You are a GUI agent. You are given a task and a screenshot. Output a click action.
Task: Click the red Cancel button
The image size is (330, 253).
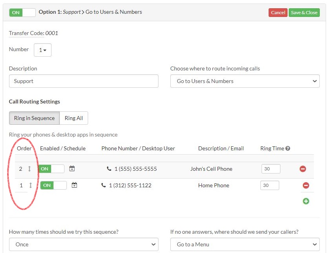coord(278,13)
